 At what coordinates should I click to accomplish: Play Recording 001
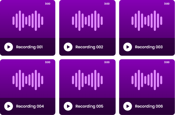9,47
